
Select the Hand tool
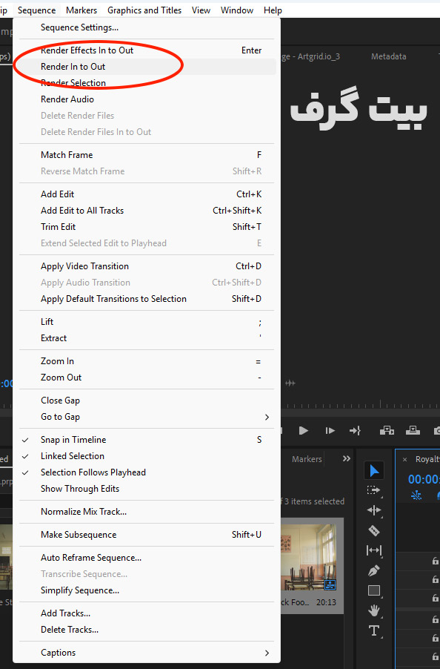coord(374,610)
